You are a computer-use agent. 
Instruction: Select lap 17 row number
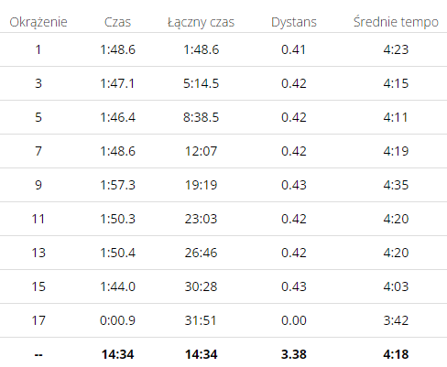[x=38, y=320]
